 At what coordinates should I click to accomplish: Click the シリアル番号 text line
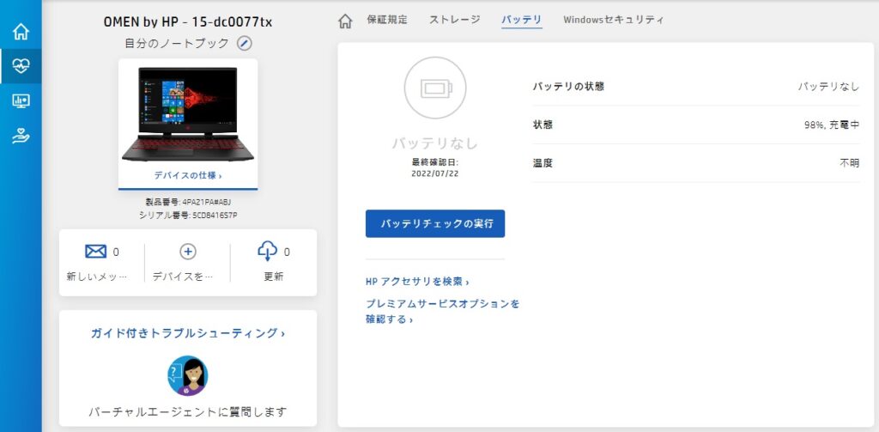(188, 216)
